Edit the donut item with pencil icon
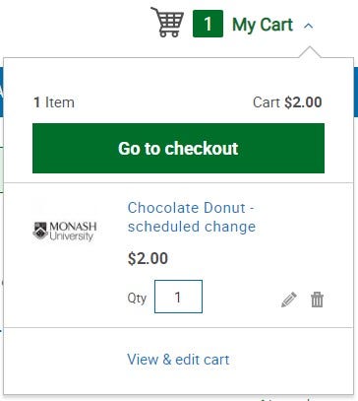The image size is (358, 401). tap(289, 300)
